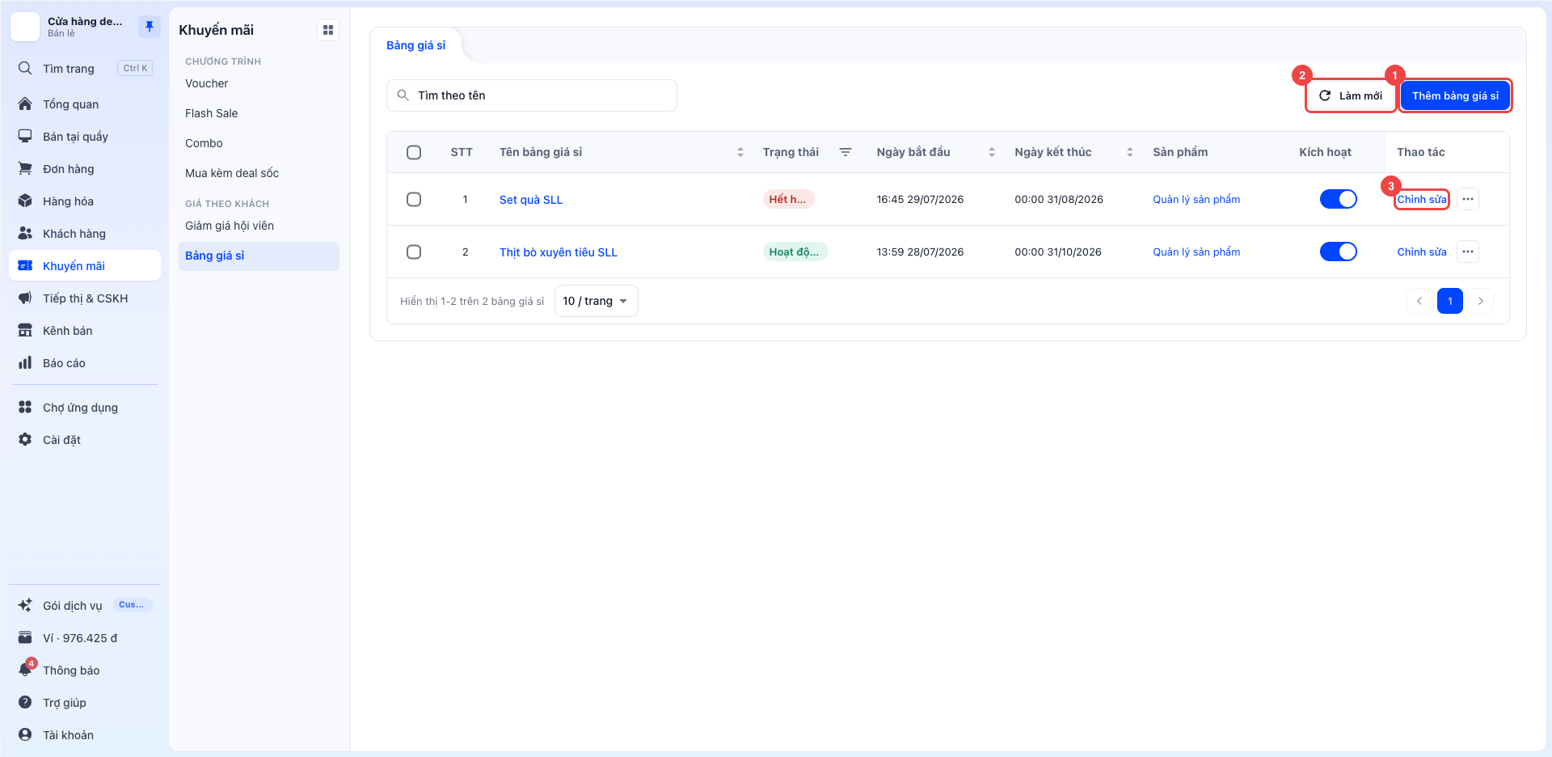Tick checkbox for Set quà SLL row
This screenshot has height=757, width=1552.
pos(414,199)
